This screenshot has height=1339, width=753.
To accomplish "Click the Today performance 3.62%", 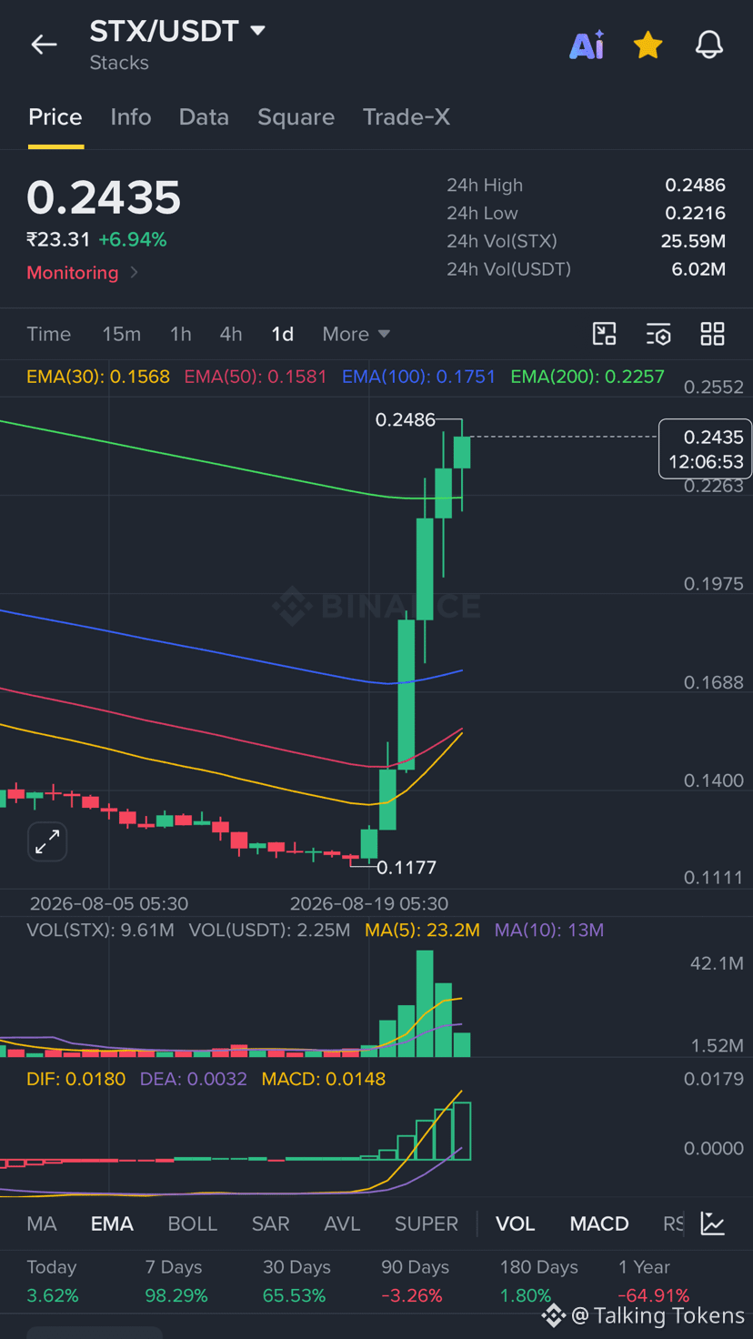I will 53,1295.
